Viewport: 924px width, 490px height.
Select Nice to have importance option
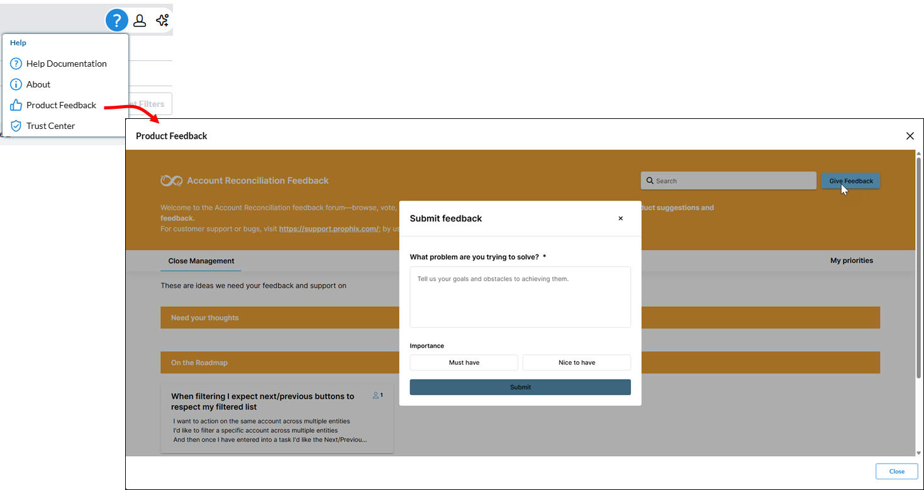pos(576,362)
